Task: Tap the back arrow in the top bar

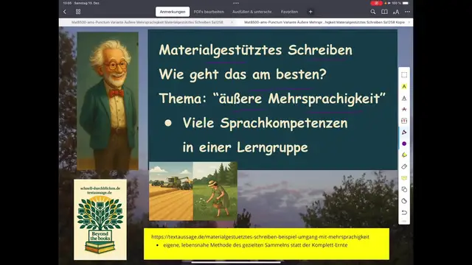Action: [65, 12]
